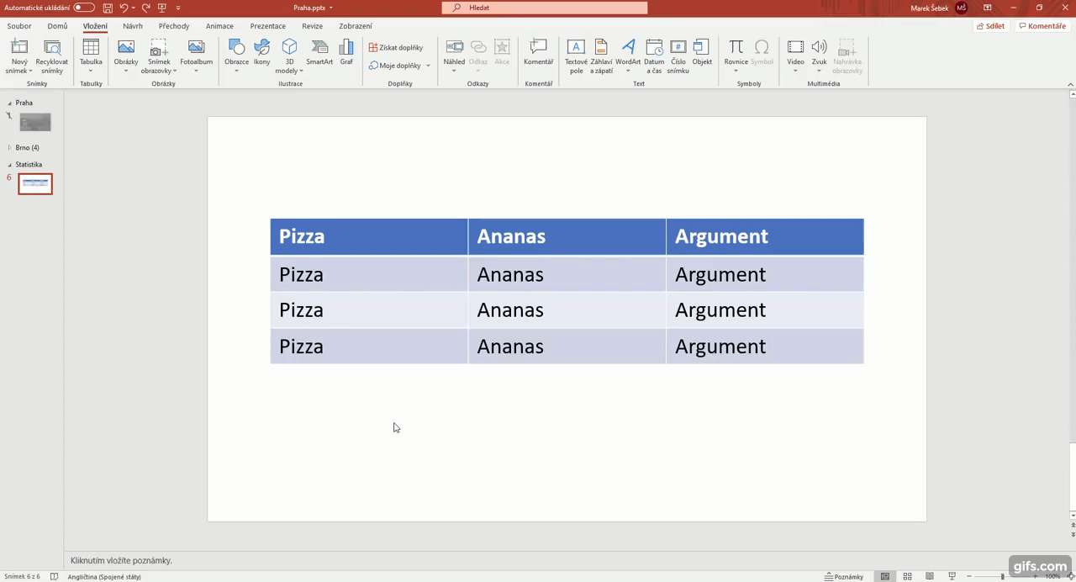Screen dimensions: 1076x582
Task: Collapse the Statistika section
Action: pos(10,165)
